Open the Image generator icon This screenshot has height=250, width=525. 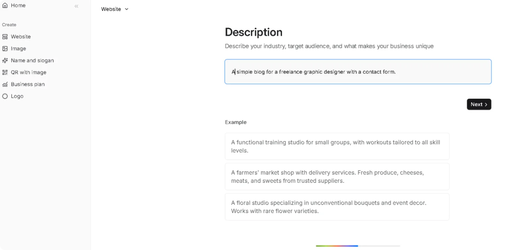click(5, 48)
